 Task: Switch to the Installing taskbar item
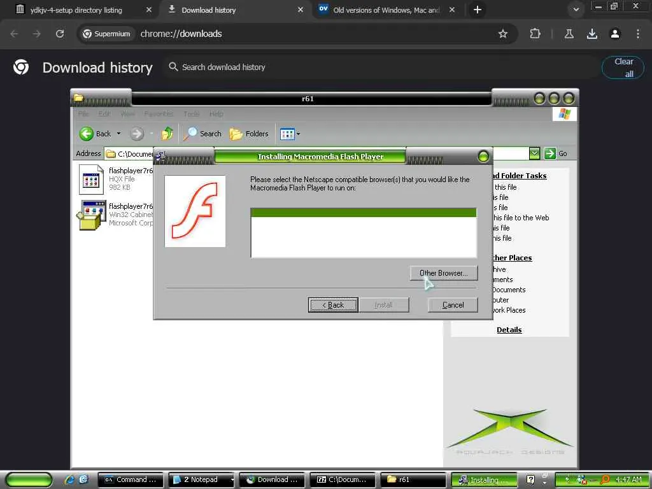point(484,480)
